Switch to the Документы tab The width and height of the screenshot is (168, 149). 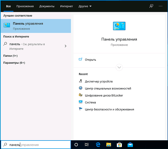[x=47, y=6]
